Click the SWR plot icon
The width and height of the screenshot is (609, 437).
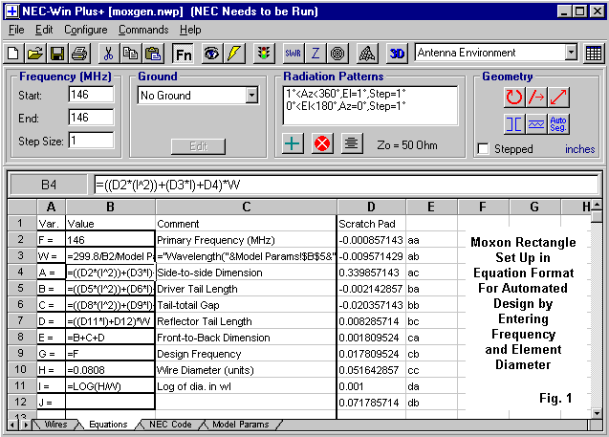(x=294, y=53)
